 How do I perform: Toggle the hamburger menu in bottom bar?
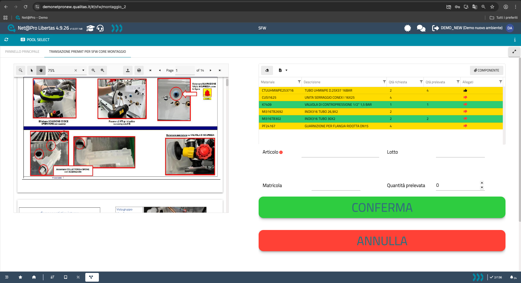(x=7, y=277)
